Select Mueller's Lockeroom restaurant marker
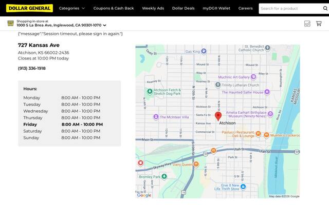Image resolution: width=329 pixels, height=205 pixels. 266,135
